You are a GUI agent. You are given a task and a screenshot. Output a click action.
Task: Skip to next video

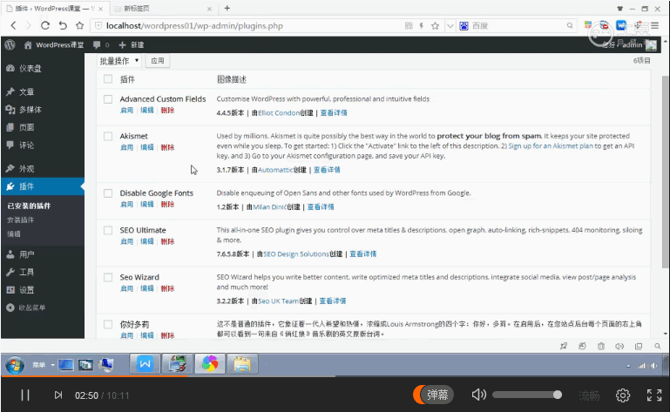coord(58,395)
